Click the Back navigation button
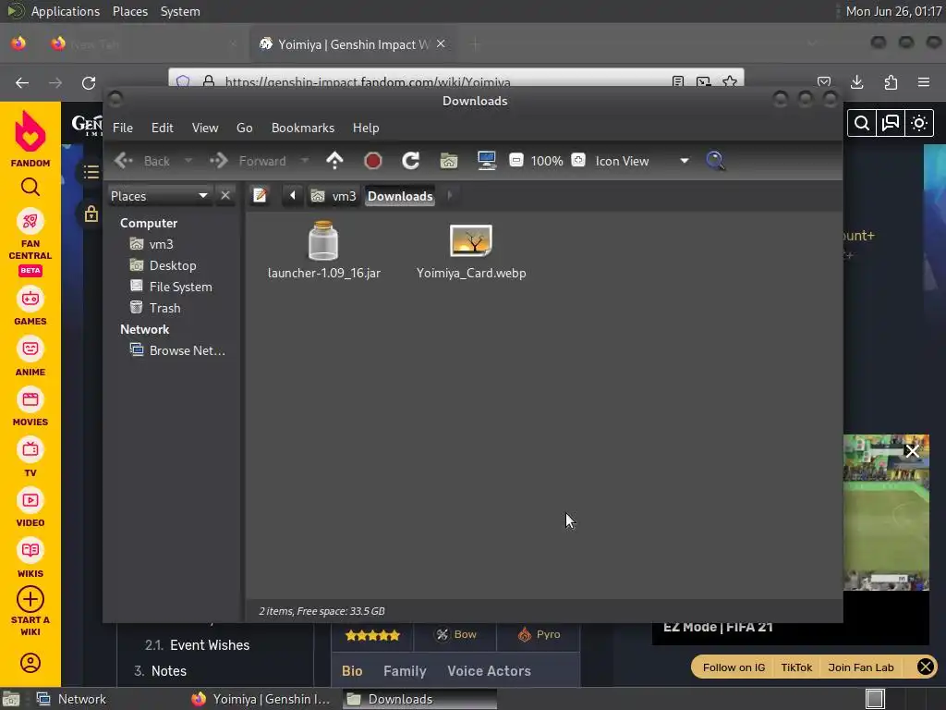Viewport: 946px width, 710px height. coord(143,161)
